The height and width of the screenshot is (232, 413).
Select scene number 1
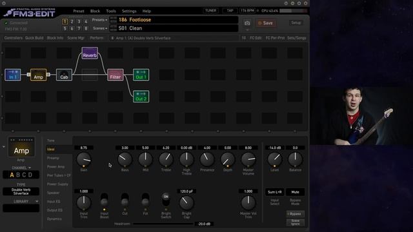(65, 21)
